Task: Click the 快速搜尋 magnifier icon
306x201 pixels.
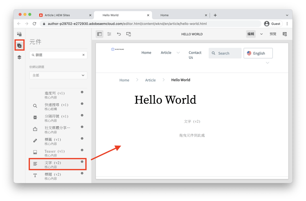Action: [35, 106]
